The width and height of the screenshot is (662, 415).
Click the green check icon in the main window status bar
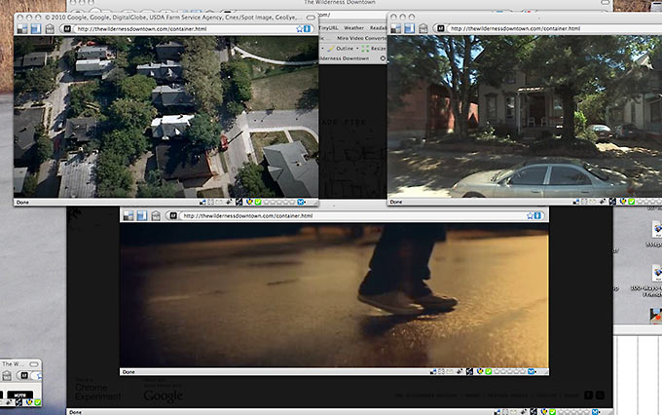(x=553, y=412)
